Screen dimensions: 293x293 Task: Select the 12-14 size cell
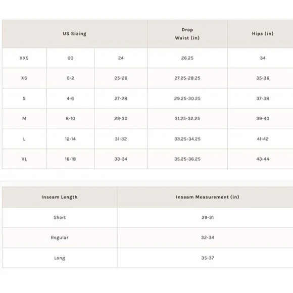click(x=70, y=139)
